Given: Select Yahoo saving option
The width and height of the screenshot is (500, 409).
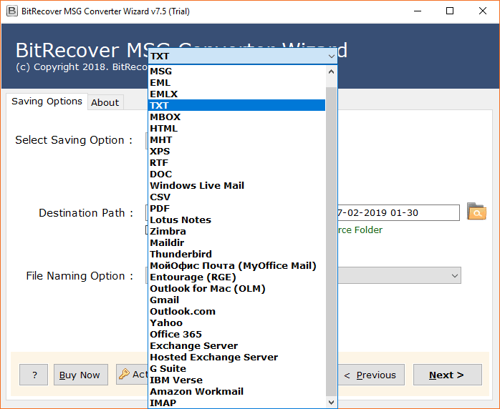Looking at the screenshot, I should (x=236, y=323).
